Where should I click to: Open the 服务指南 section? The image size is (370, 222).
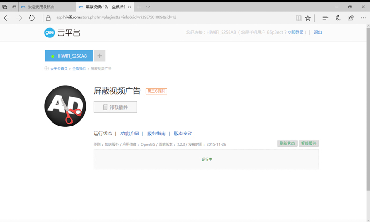coord(156,133)
